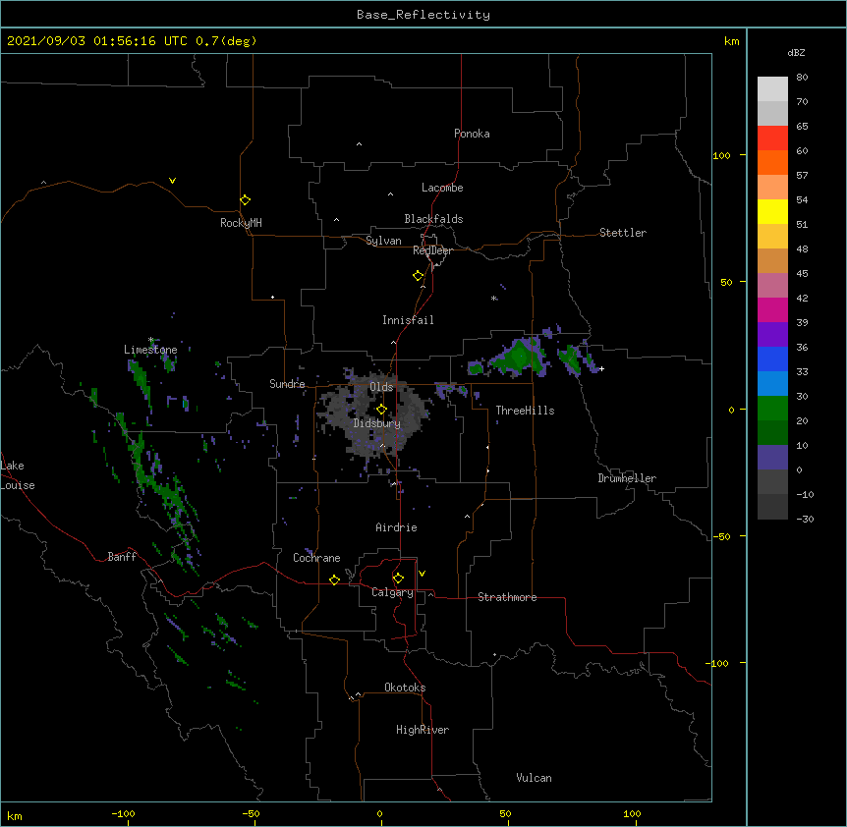Click the ThreeHills city label

(526, 411)
